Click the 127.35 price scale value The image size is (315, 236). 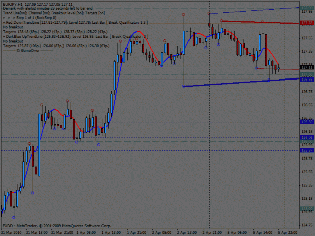pos(307,51)
